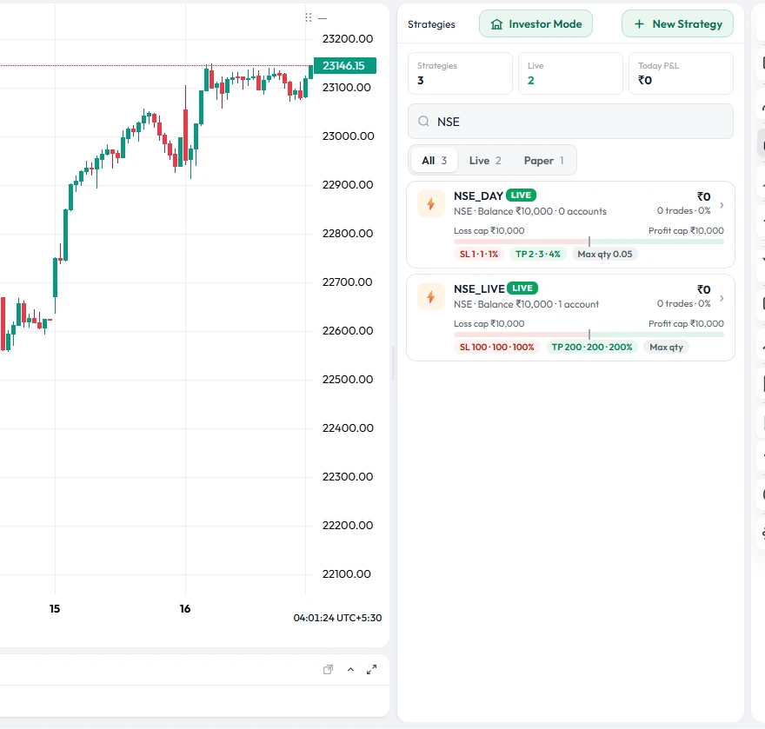Click the 23000.00 price axis label
Image resolution: width=765 pixels, height=729 pixels.
pos(349,136)
